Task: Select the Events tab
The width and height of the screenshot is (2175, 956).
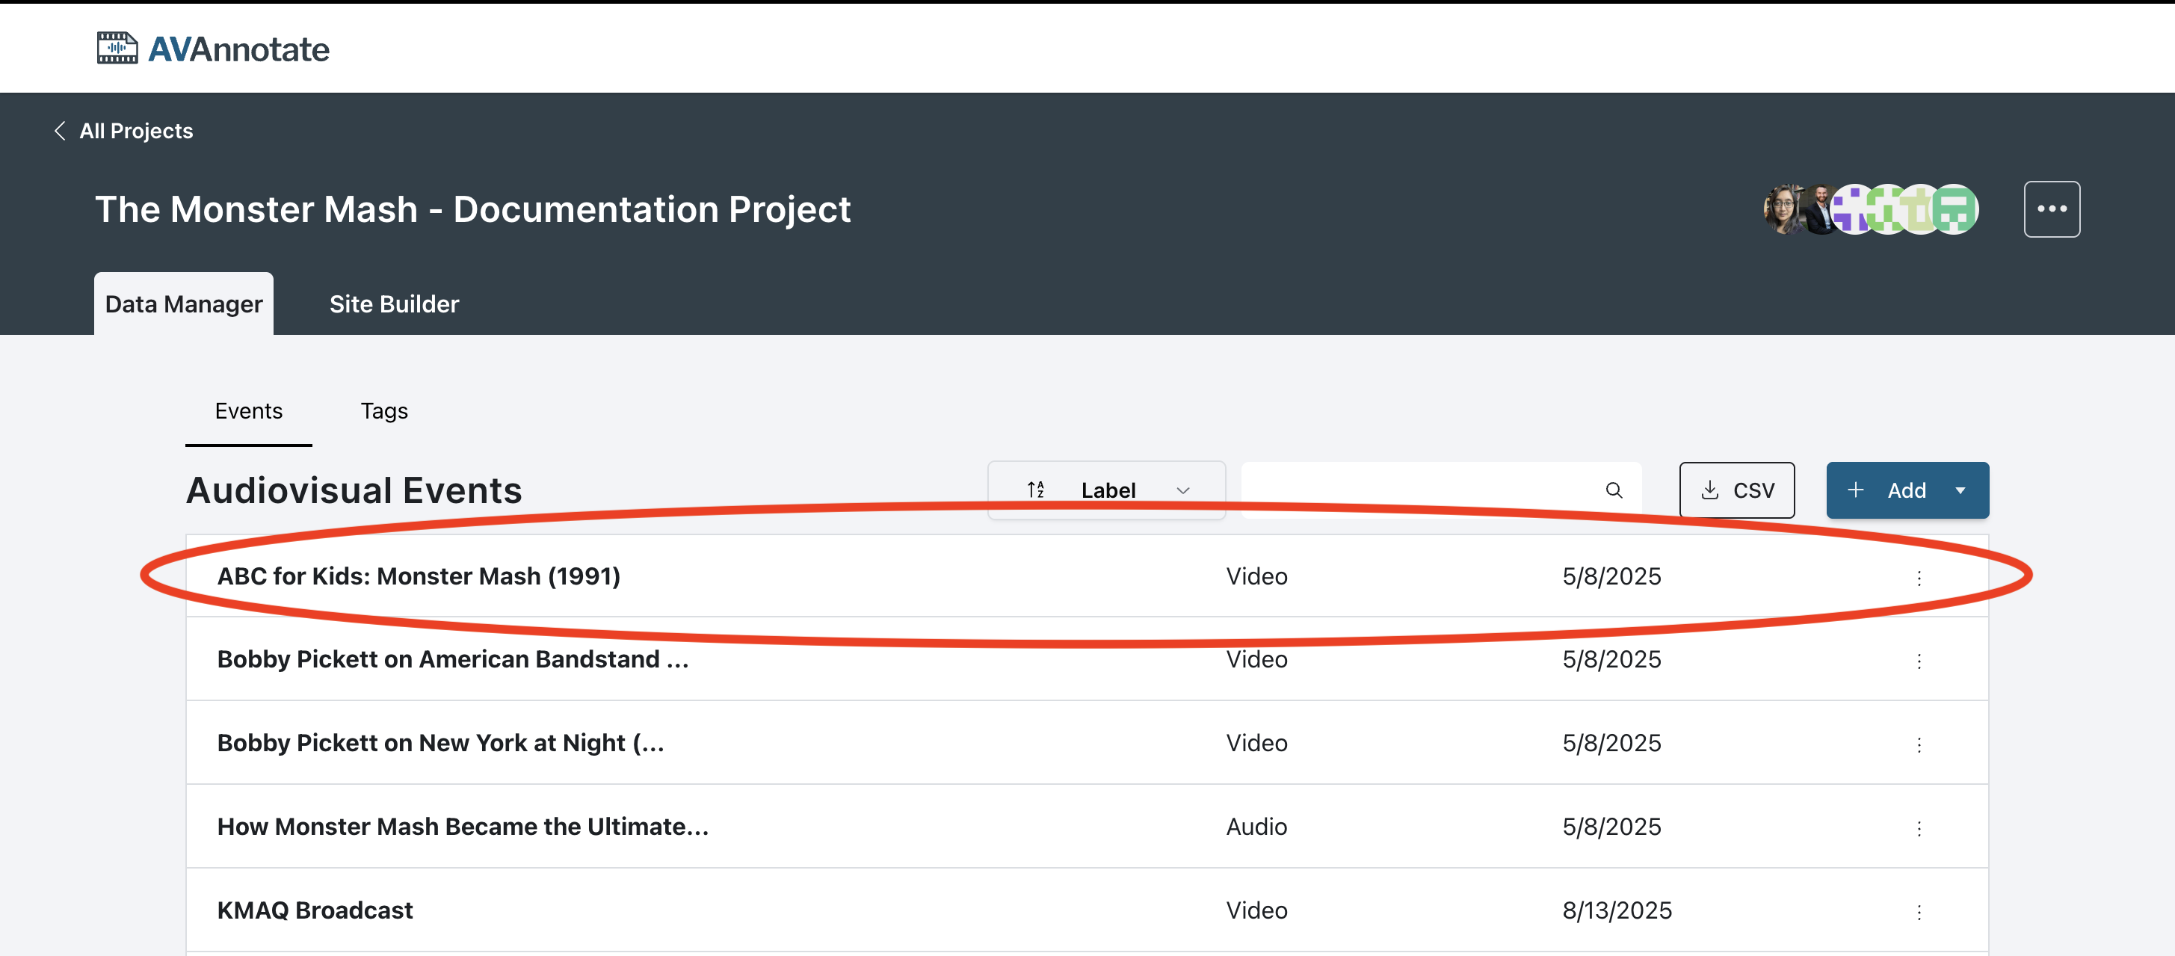Action: click(248, 411)
